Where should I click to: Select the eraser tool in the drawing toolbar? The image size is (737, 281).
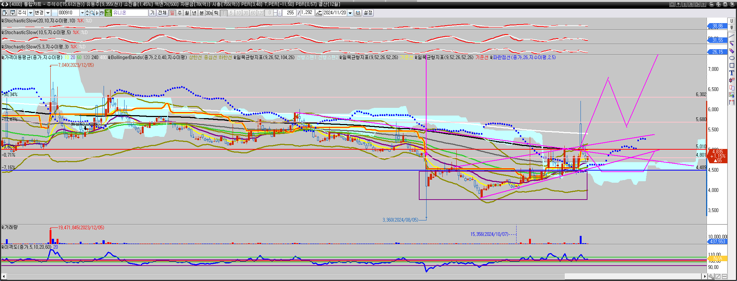(x=731, y=50)
